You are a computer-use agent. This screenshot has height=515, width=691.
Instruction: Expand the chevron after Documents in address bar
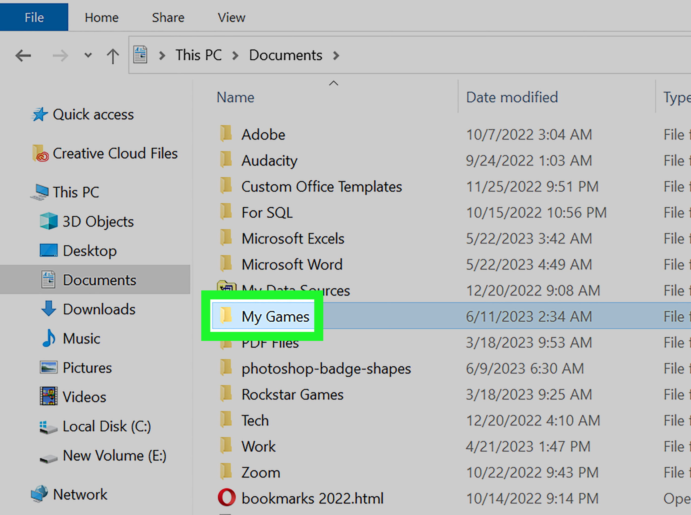click(x=336, y=56)
